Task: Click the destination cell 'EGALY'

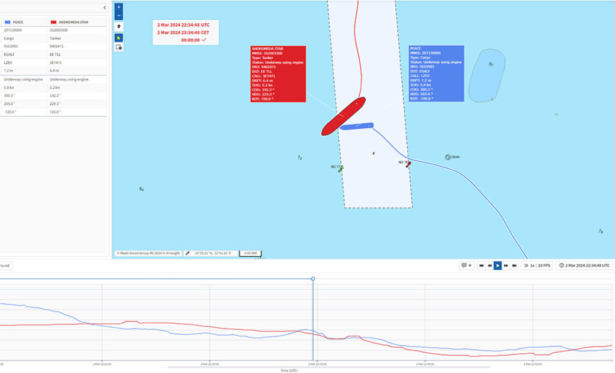Action: point(9,55)
